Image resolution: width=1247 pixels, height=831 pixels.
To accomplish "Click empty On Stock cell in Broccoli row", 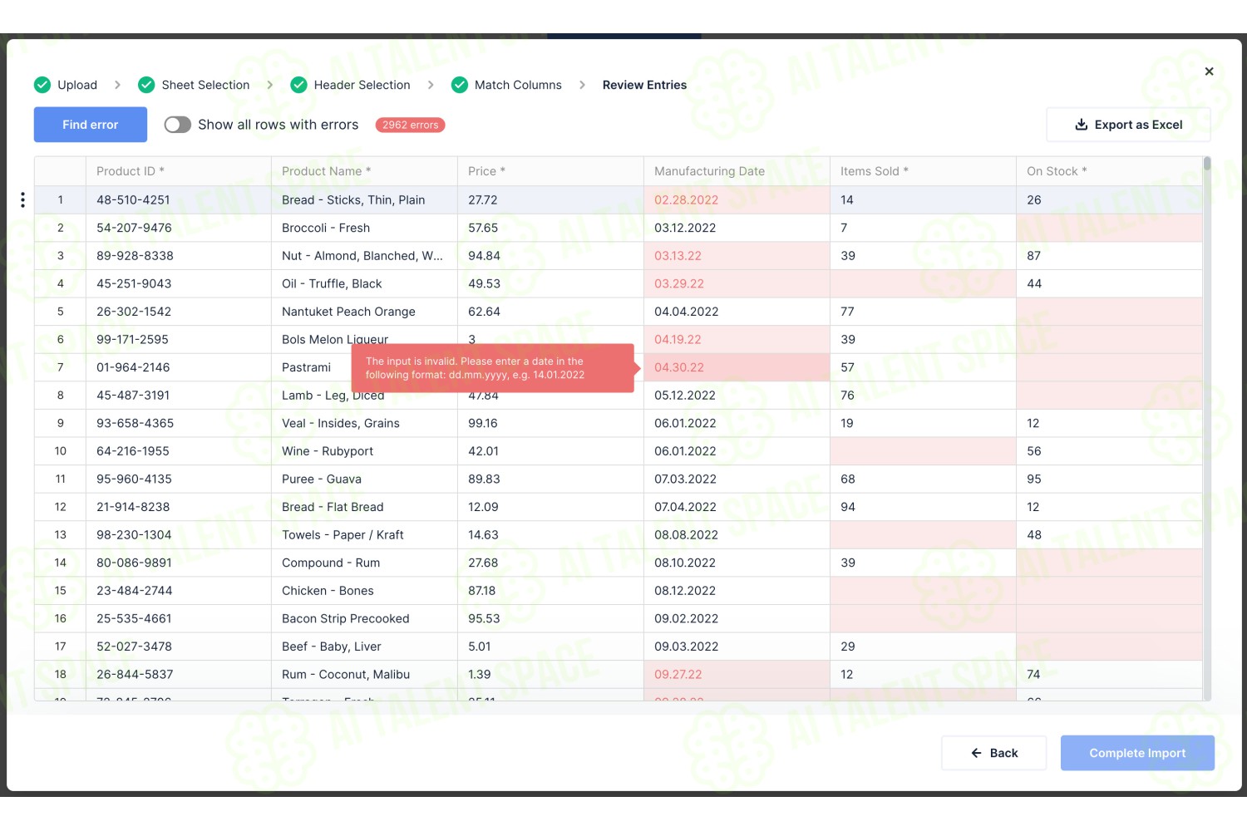I will pos(1109,228).
